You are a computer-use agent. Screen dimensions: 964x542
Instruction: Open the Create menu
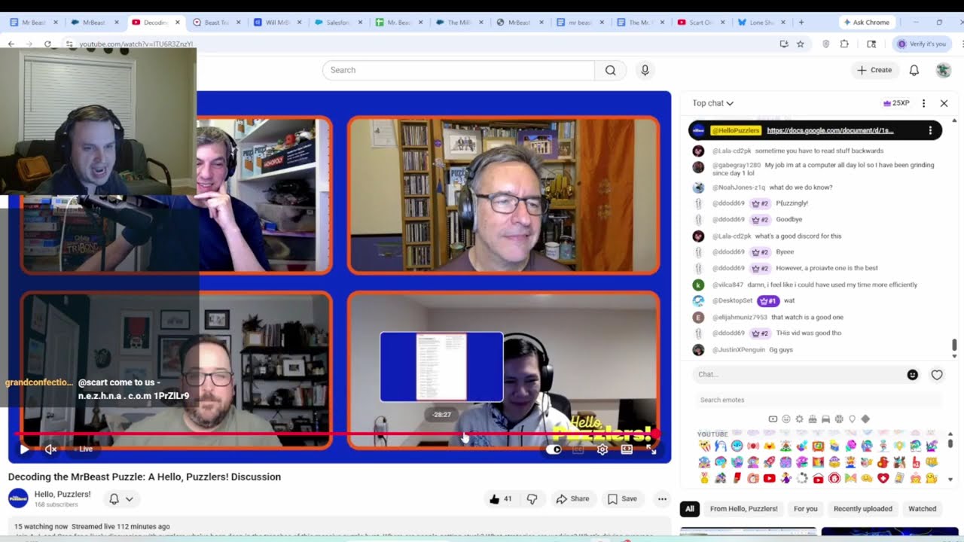pyautogui.click(x=874, y=70)
